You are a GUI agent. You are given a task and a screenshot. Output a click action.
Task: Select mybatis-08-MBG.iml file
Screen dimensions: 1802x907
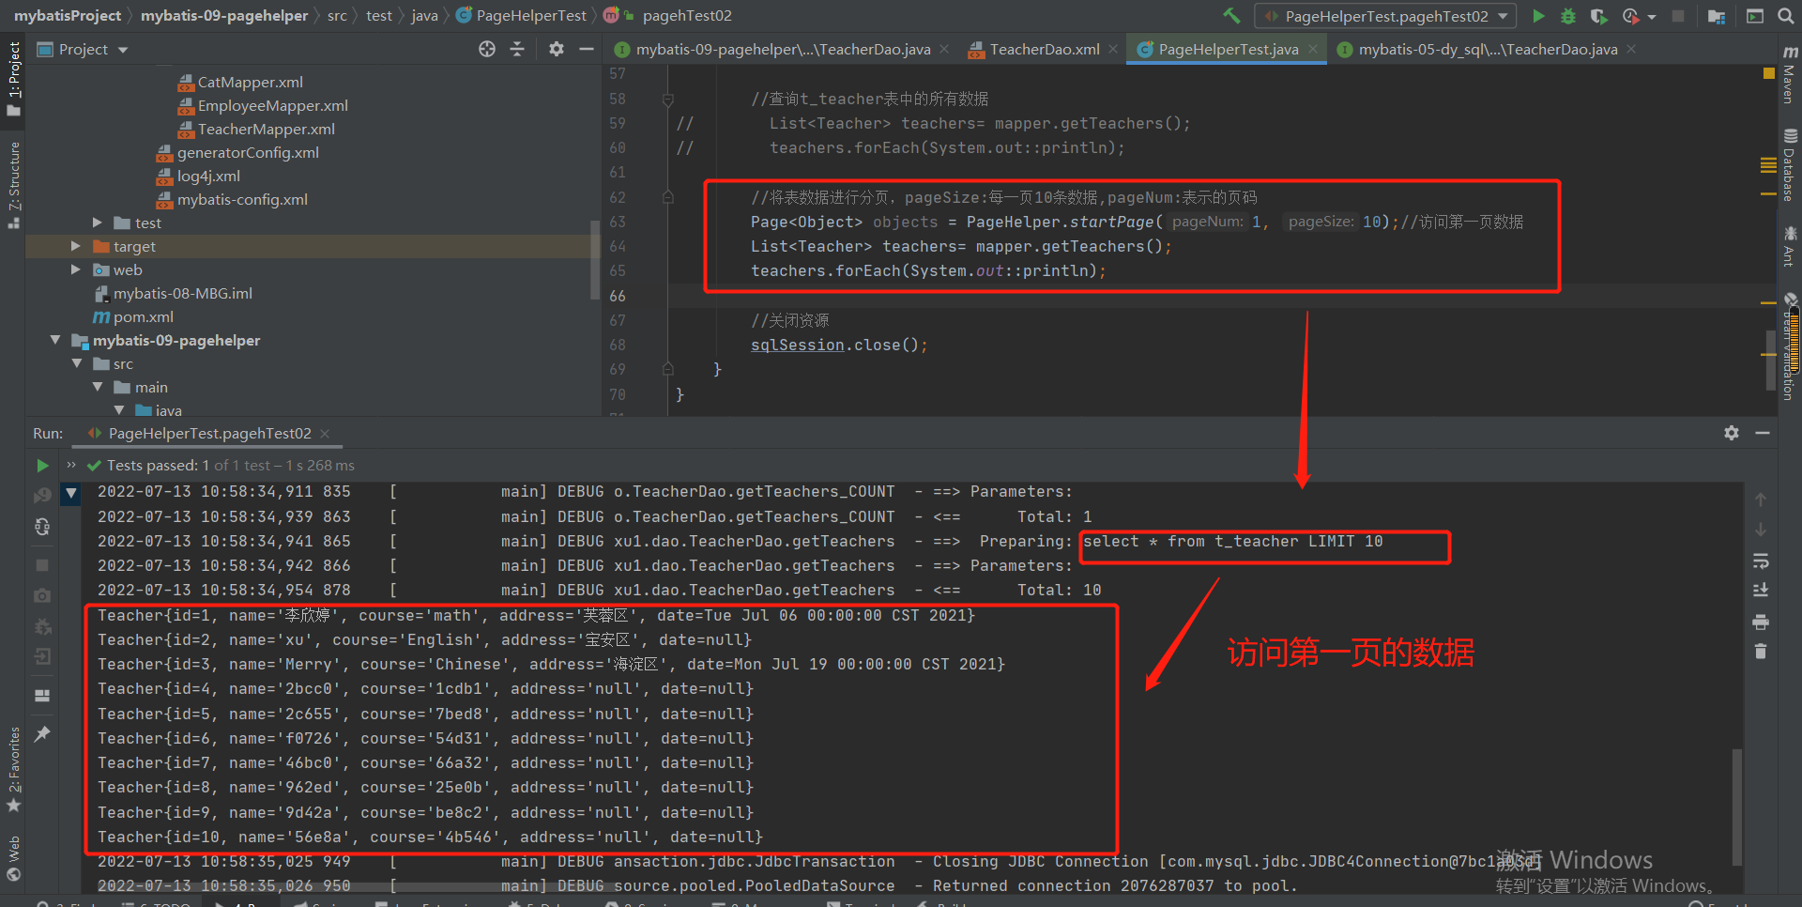coord(182,293)
